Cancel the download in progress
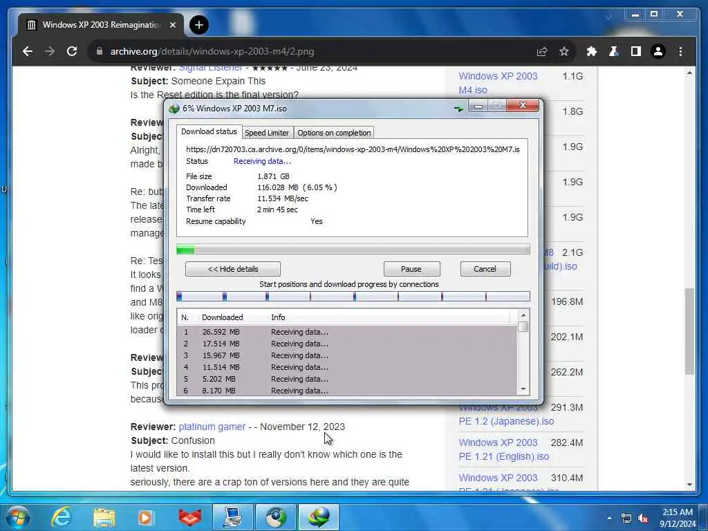Viewport: 708px width, 531px height. click(x=485, y=269)
